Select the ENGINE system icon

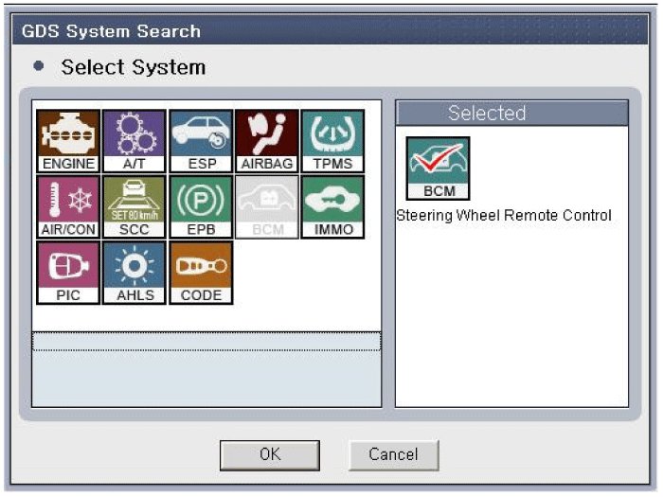(68, 140)
